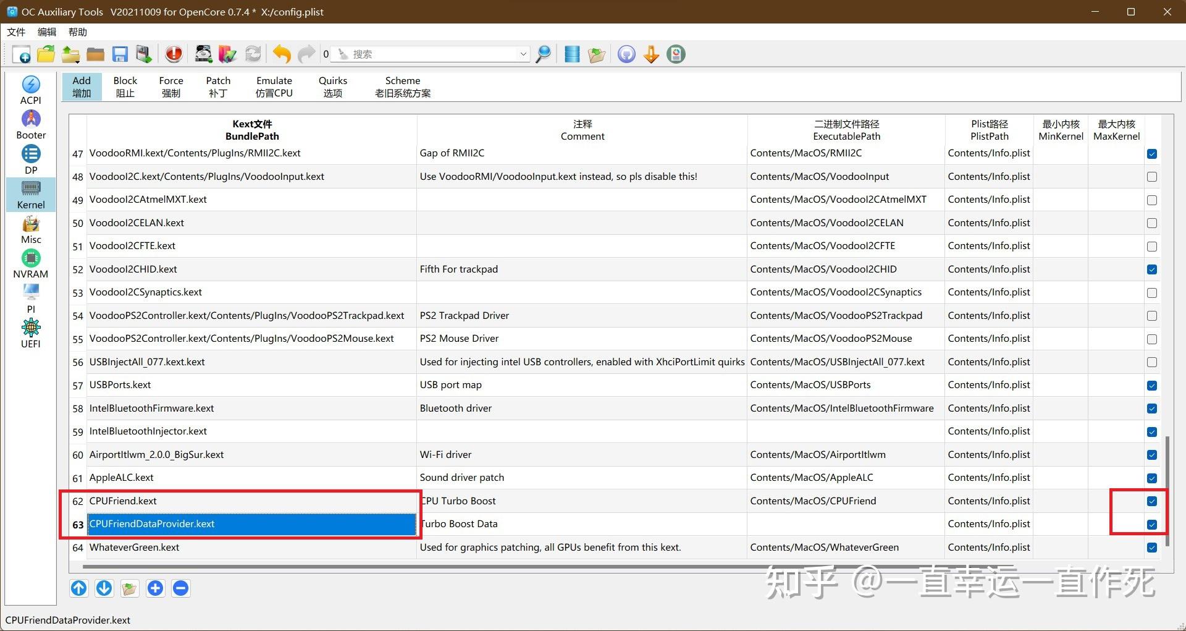Click the Kext文件 BundlePath column header
The height and width of the screenshot is (631, 1186).
(x=252, y=130)
